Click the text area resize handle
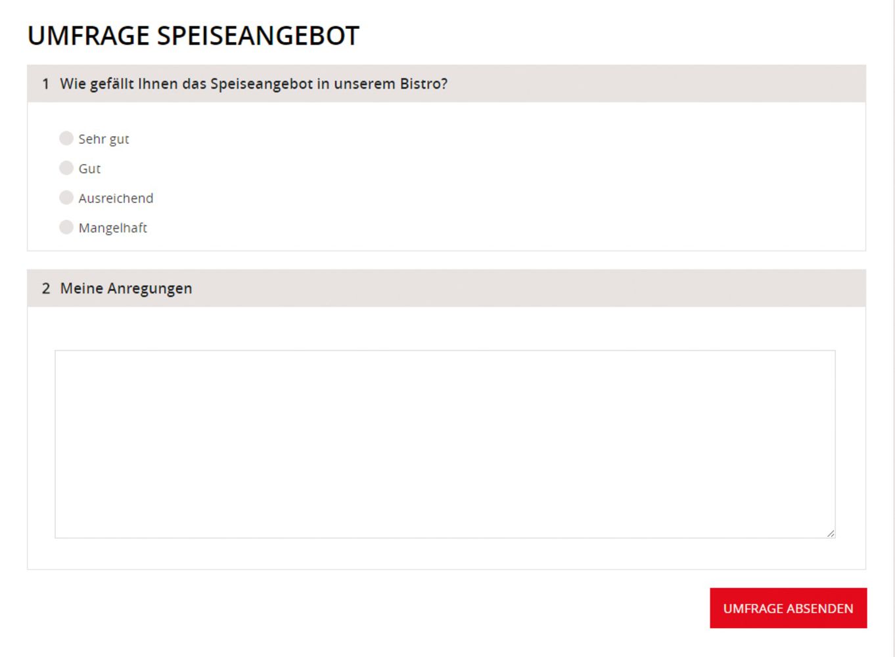The height and width of the screenshot is (657, 895). pyautogui.click(x=831, y=533)
